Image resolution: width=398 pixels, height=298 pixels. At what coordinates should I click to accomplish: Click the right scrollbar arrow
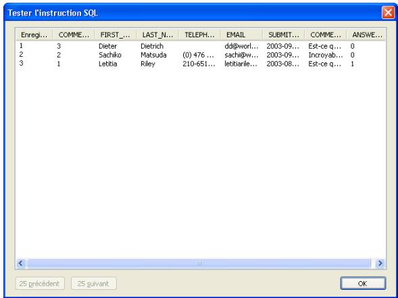click(380, 263)
